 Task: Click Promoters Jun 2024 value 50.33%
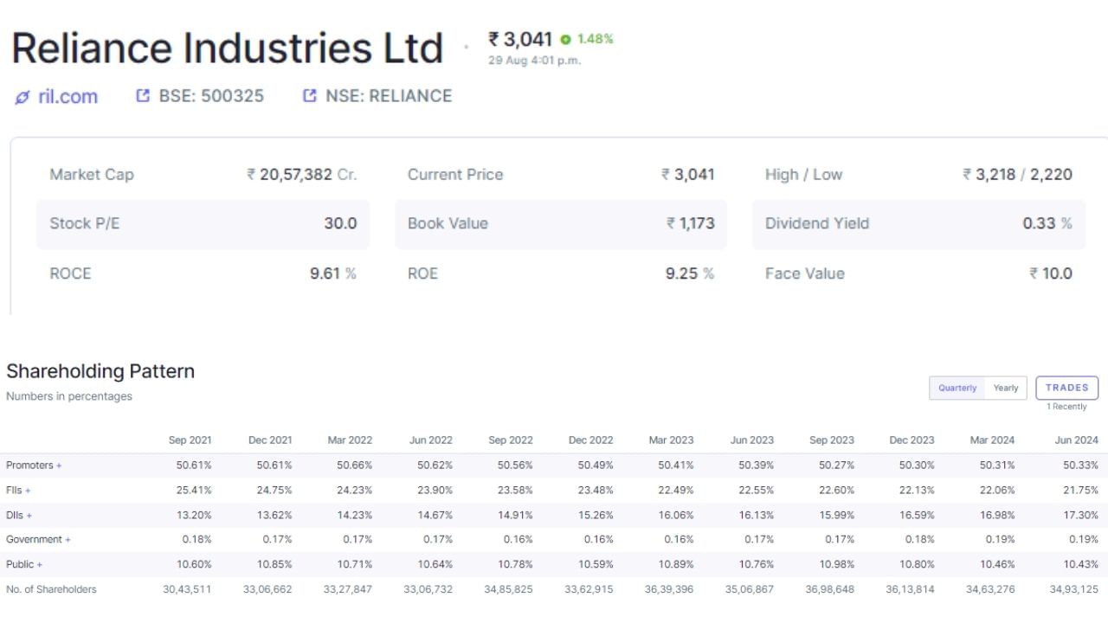pyautogui.click(x=1080, y=465)
